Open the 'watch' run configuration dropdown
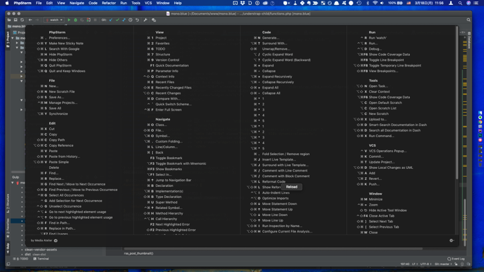Screen dimensions: 484x272 [x=55, y=20]
